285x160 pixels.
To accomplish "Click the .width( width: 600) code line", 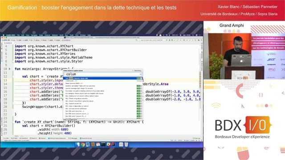I will (x=53, y=129).
